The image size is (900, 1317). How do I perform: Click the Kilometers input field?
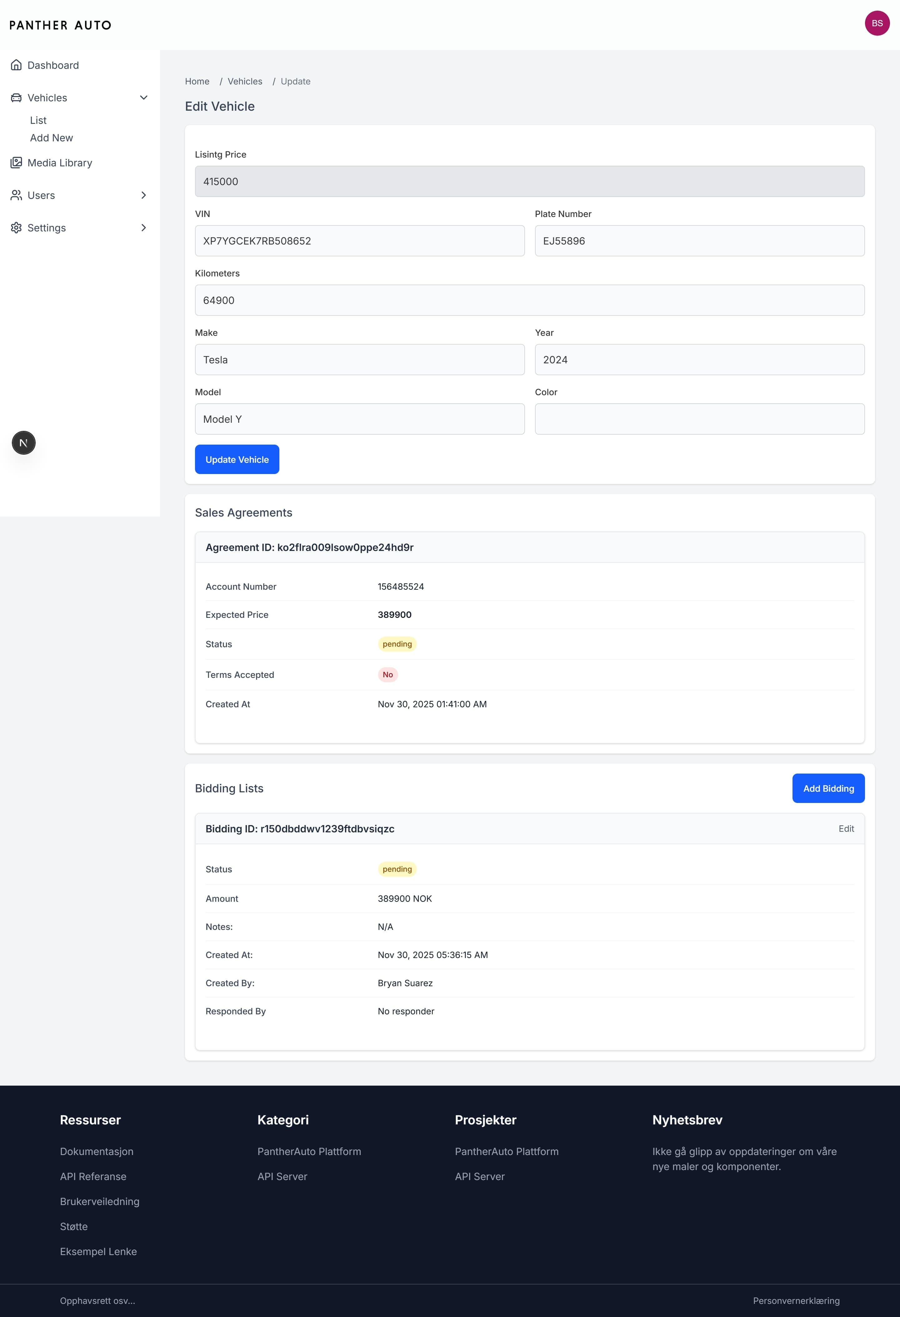coord(529,300)
